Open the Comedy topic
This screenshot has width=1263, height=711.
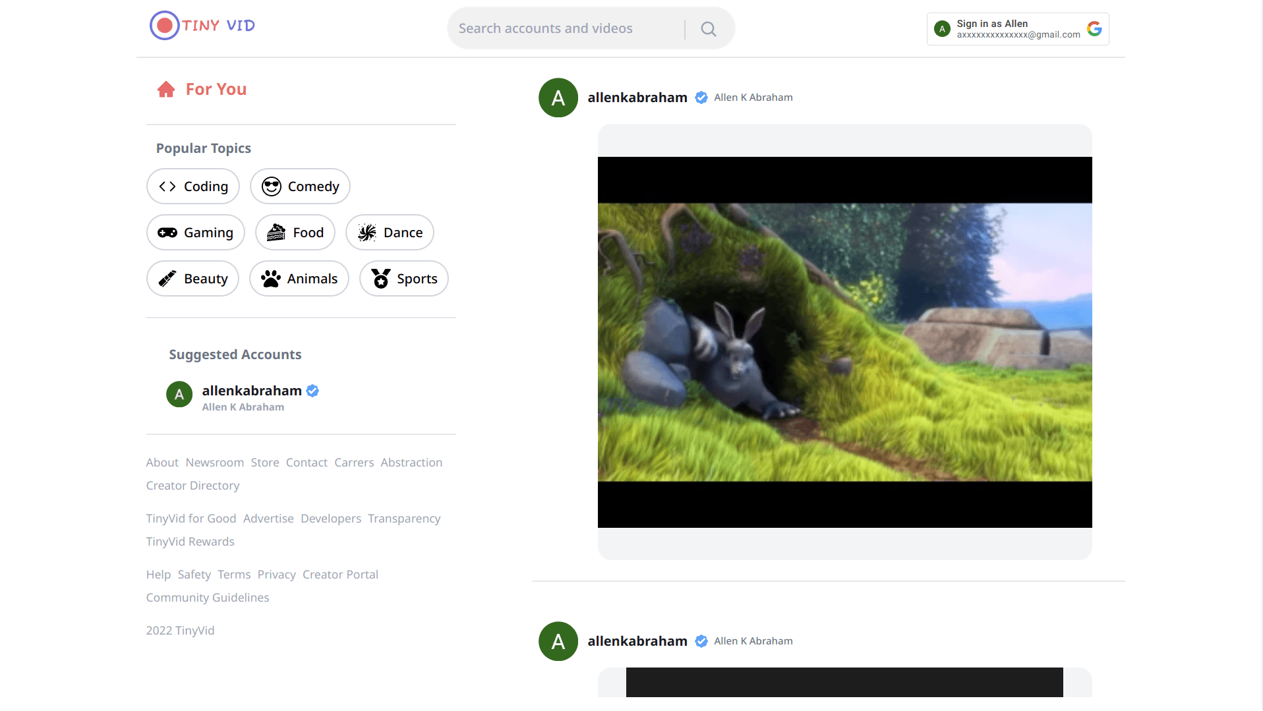(x=300, y=186)
